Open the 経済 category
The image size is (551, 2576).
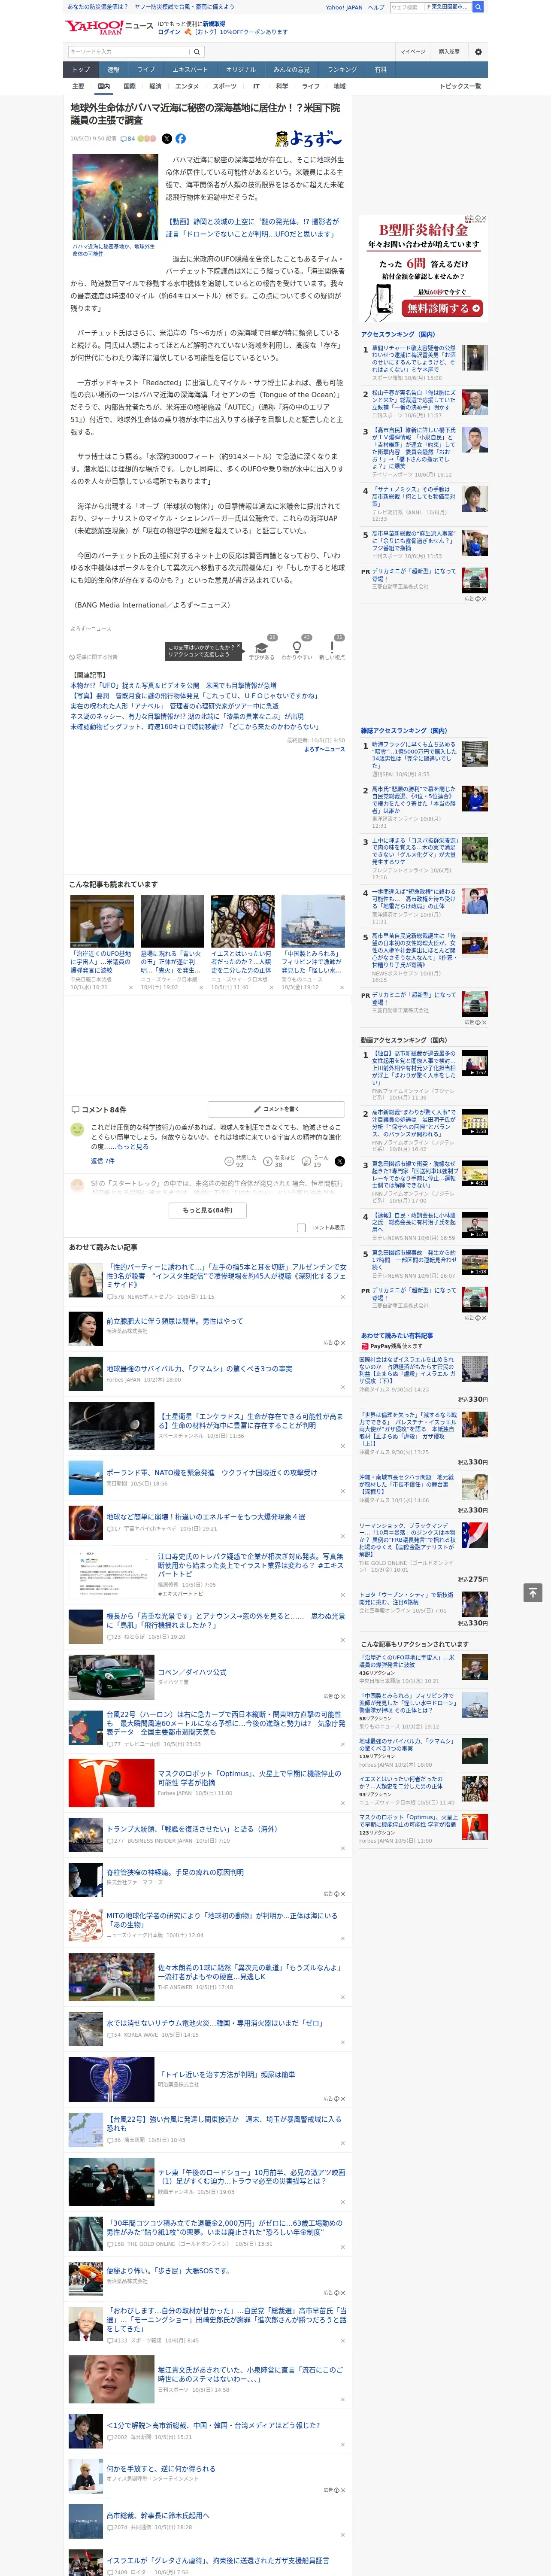click(x=155, y=86)
